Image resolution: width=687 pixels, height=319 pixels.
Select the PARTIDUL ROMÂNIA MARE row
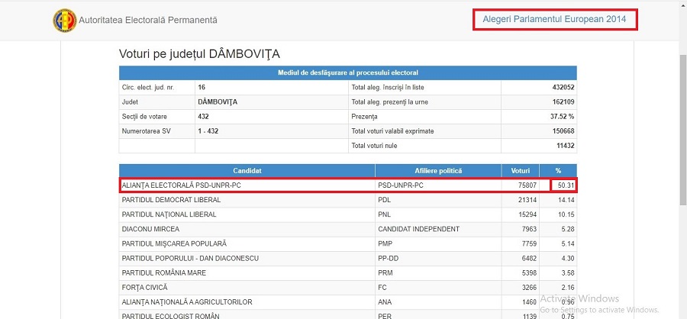tap(348, 273)
